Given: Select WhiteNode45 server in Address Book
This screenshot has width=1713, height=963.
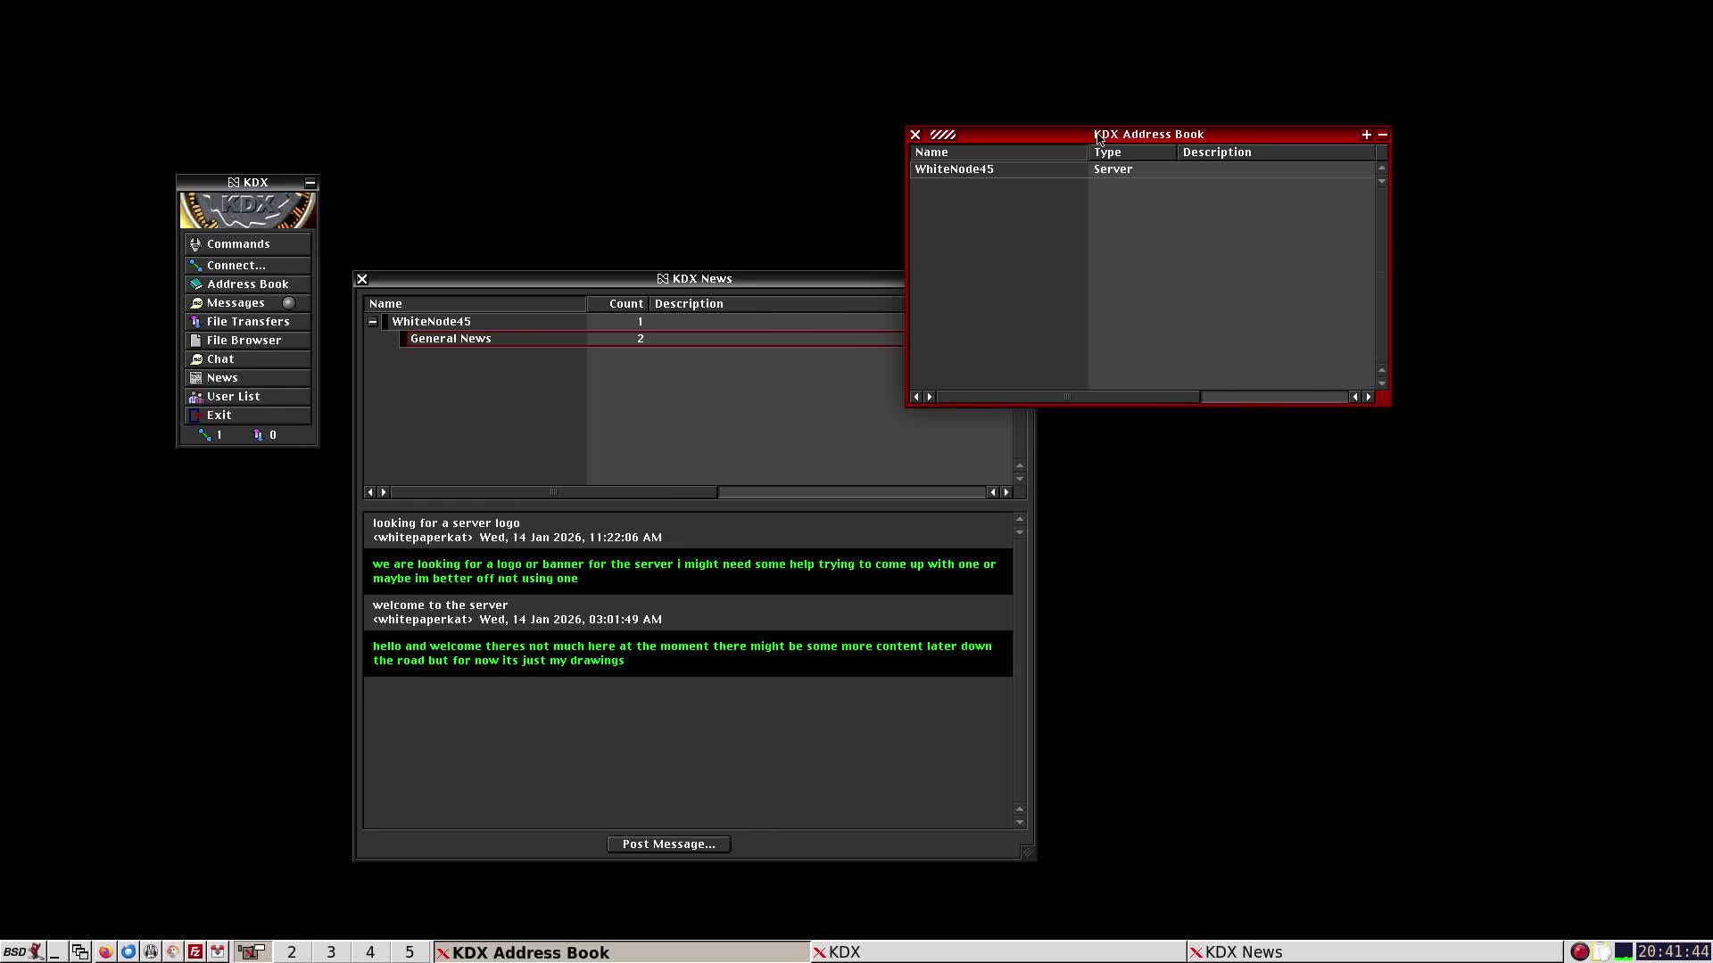Looking at the screenshot, I should click(x=954, y=169).
